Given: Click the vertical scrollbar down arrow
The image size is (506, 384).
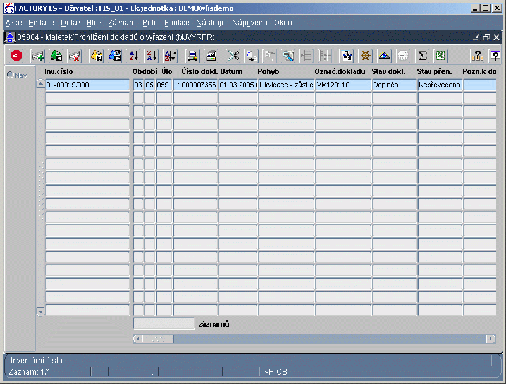Looking at the screenshot, I should coord(40,311).
